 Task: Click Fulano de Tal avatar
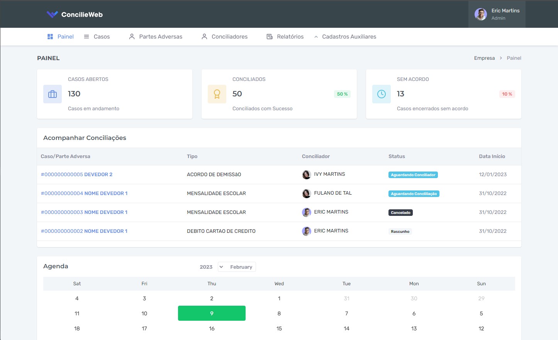click(x=307, y=194)
